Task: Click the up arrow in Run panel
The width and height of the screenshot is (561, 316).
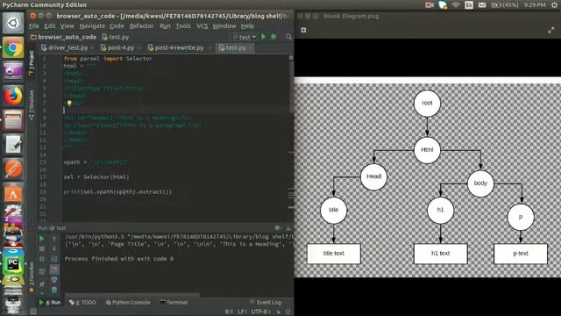Action: (x=54, y=238)
